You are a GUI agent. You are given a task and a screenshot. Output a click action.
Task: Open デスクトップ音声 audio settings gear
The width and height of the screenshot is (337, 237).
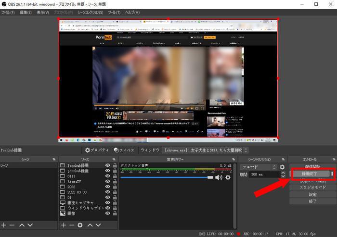coord(228,177)
